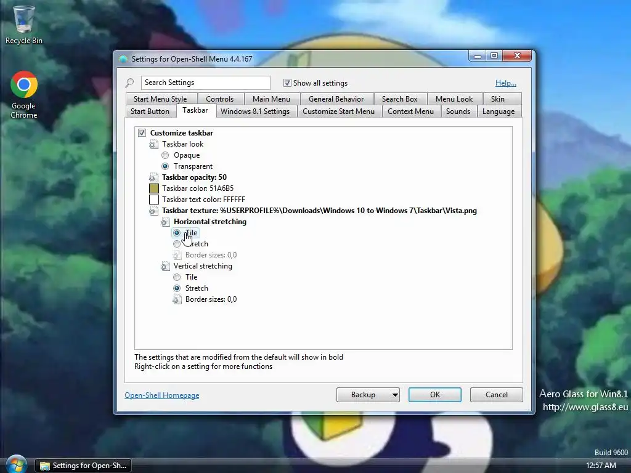Uncheck Show all settings
Viewport: 631px width, 473px height.
pyautogui.click(x=287, y=83)
